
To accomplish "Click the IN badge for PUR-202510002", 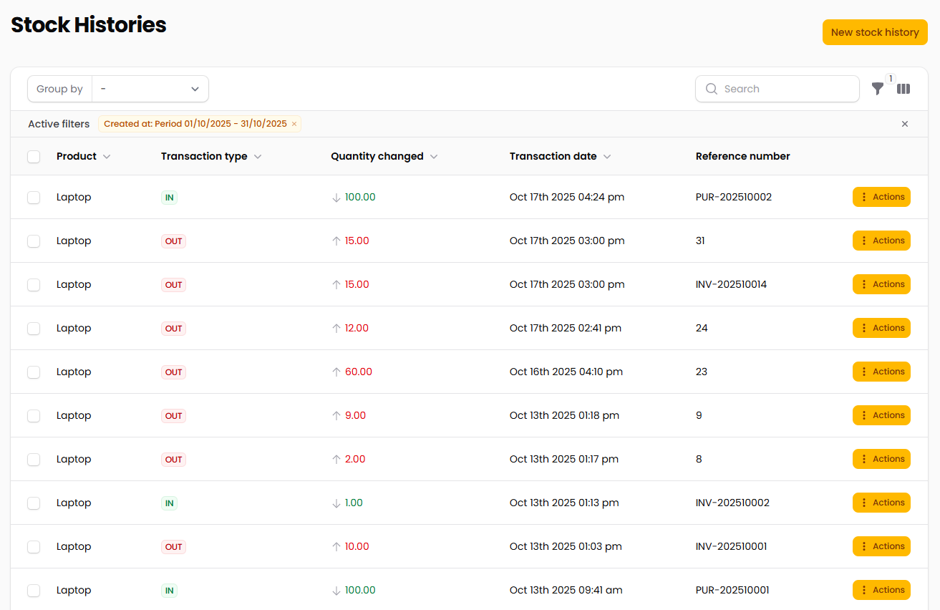I will 169,198.
